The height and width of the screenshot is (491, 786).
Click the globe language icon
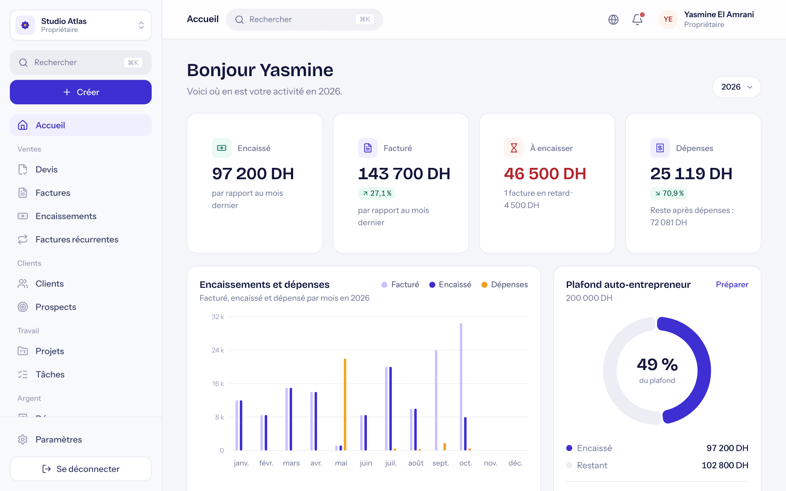coord(613,19)
